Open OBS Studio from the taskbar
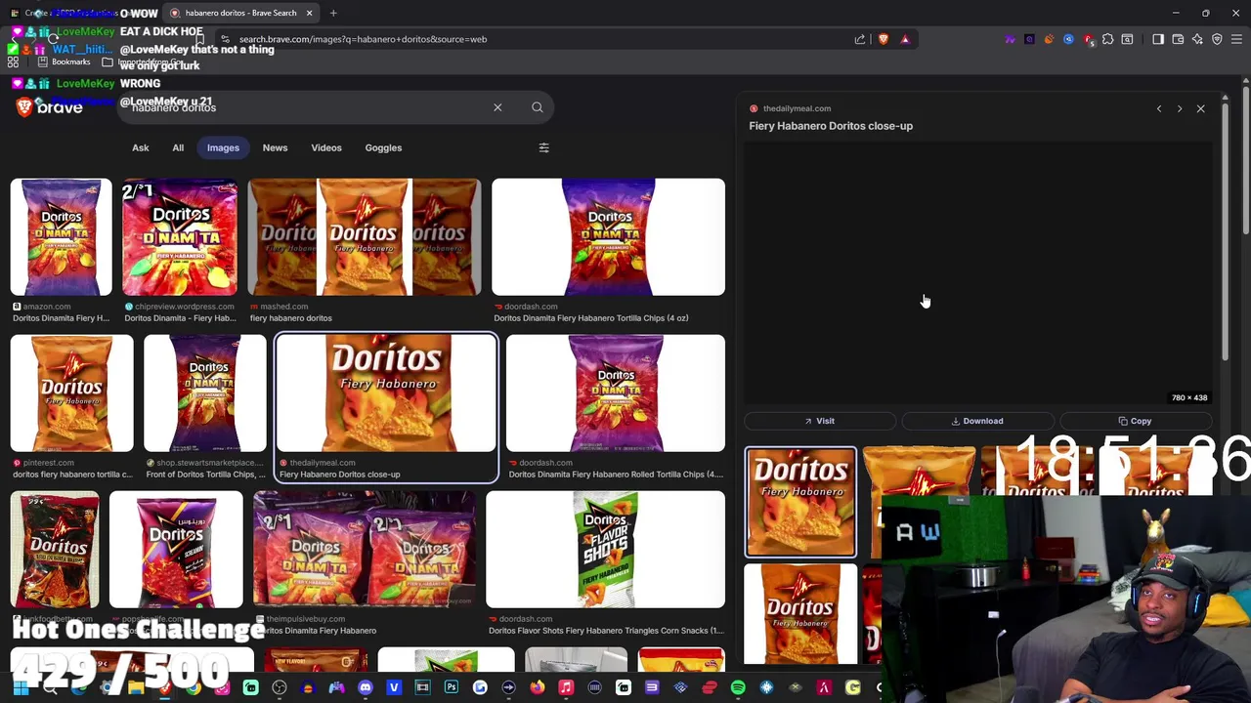This screenshot has width=1251, height=703. 280,688
